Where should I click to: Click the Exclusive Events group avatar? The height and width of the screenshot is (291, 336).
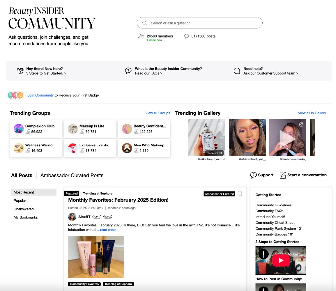(73, 148)
